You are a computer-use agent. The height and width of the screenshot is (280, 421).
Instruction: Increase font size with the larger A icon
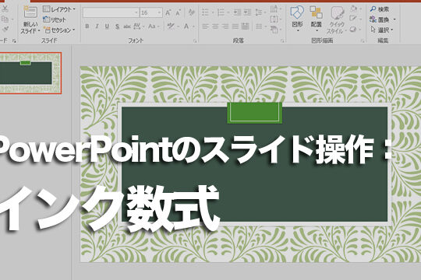pyautogui.click(x=168, y=12)
